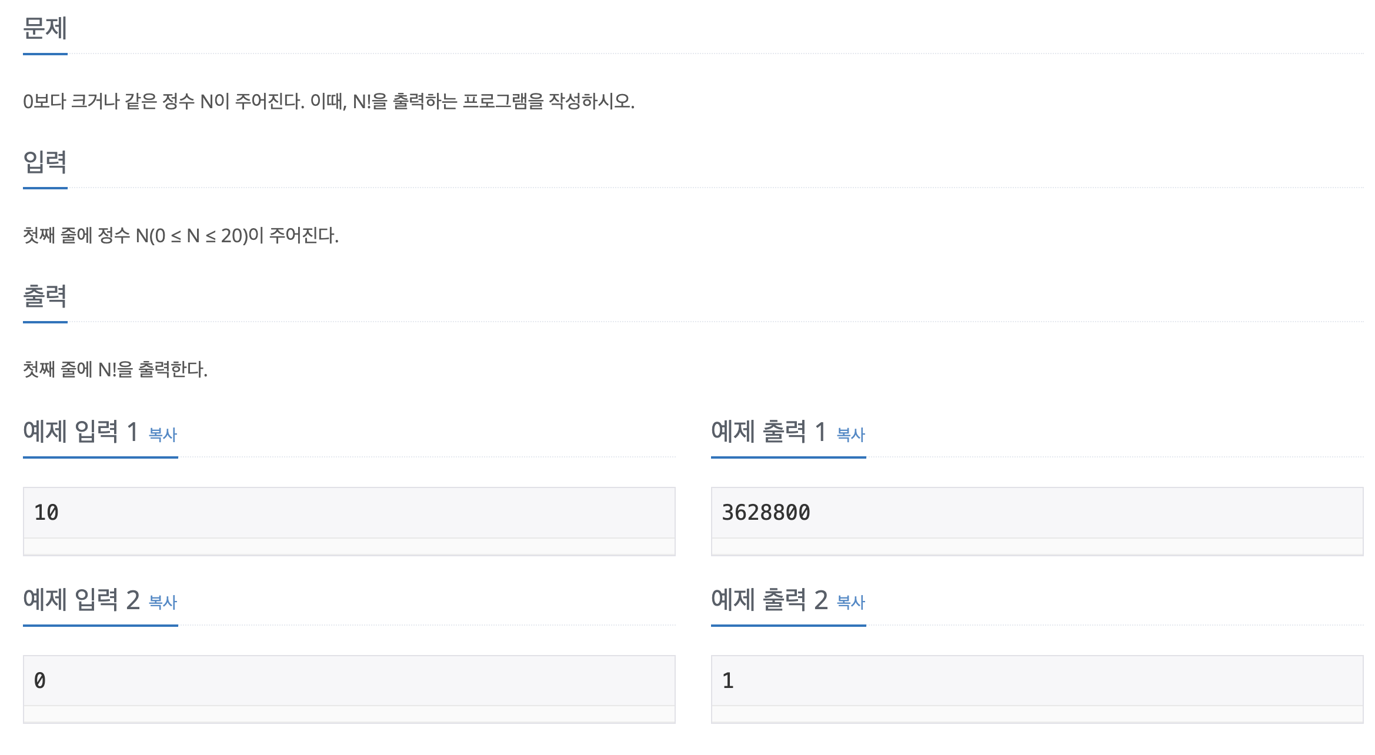Click the empty strip under the sample output 2 box
Image resolution: width=1375 pixels, height=755 pixels.
[x=1037, y=714]
